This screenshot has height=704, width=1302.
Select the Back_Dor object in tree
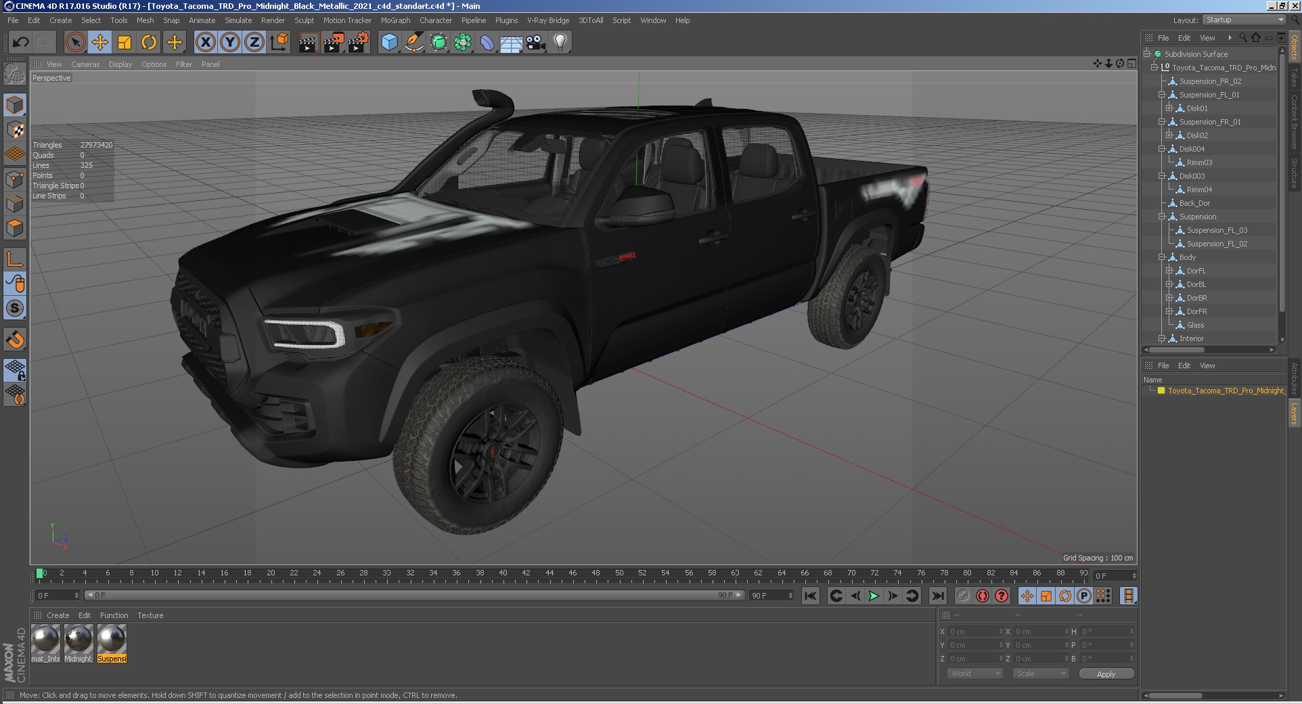[1194, 203]
